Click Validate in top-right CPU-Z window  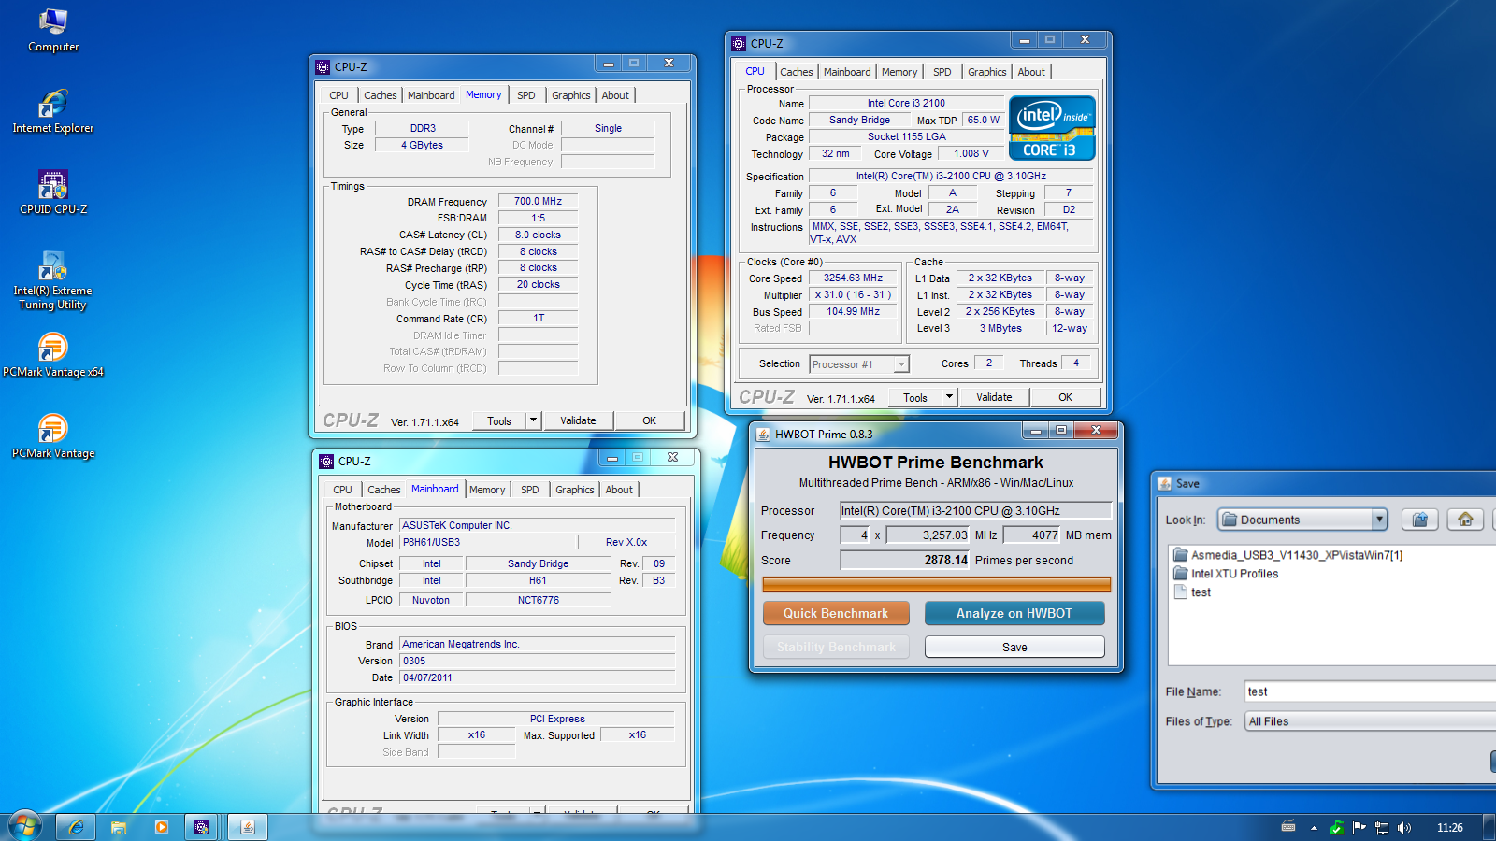click(x=994, y=397)
